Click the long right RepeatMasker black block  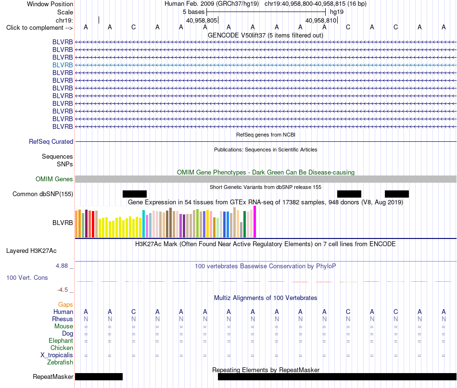pyautogui.click(x=337, y=376)
